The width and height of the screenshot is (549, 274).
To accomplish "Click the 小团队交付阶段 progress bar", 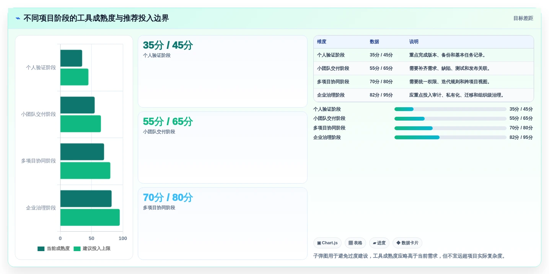I will (450, 119).
